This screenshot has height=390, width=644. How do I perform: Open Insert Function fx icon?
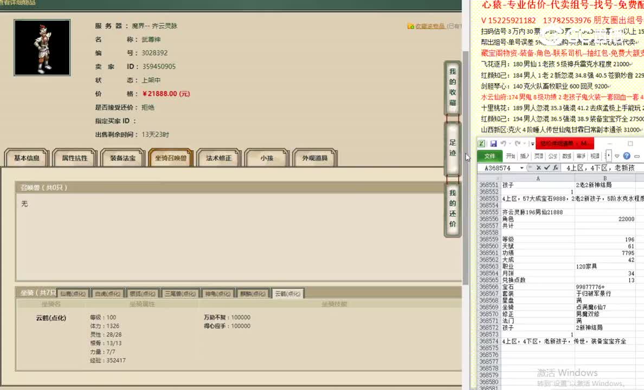tap(555, 168)
